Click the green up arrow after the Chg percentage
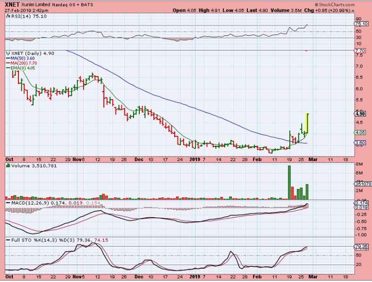 [353, 11]
